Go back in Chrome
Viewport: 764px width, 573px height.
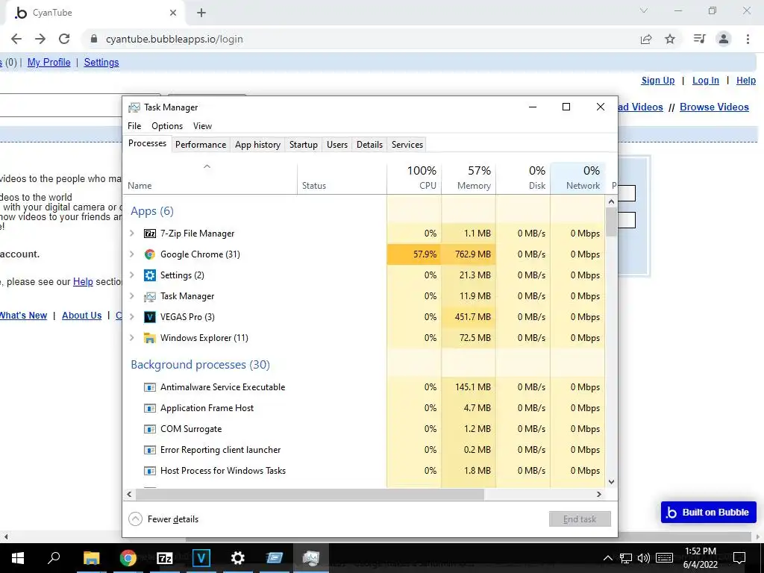coord(16,39)
